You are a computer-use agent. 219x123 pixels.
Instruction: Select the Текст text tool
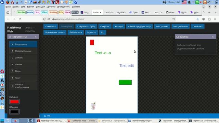point(23,78)
